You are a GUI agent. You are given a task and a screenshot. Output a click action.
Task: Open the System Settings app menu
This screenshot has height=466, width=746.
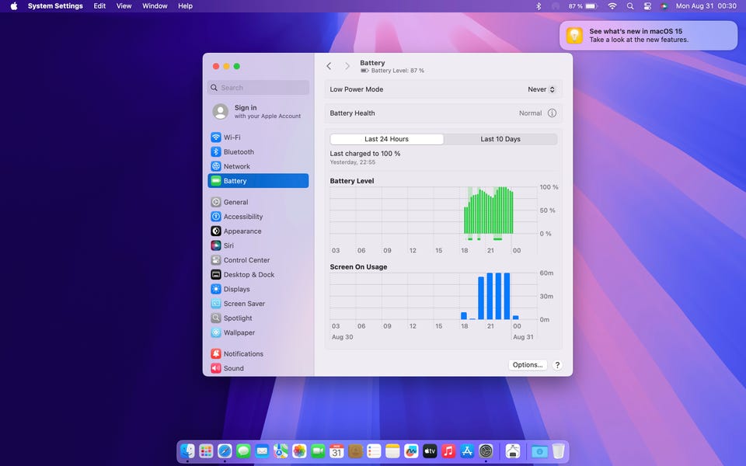tap(55, 6)
